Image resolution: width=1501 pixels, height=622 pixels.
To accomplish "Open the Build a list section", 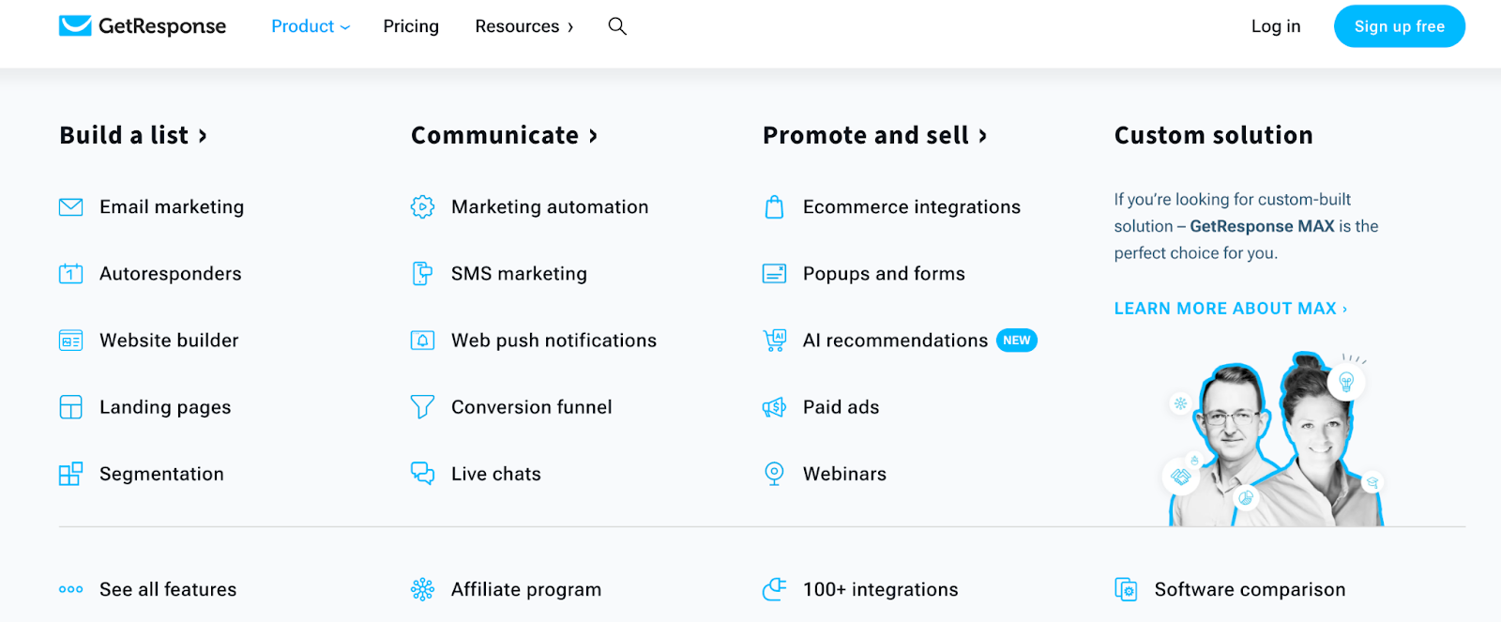I will tap(132, 136).
